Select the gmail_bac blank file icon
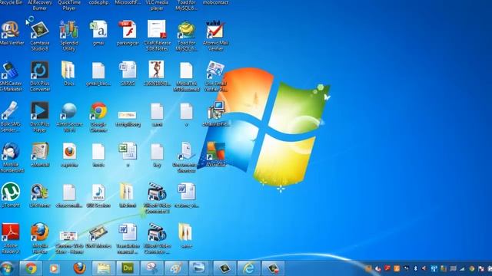Screen dimensions: 492x276 [x=98, y=71]
